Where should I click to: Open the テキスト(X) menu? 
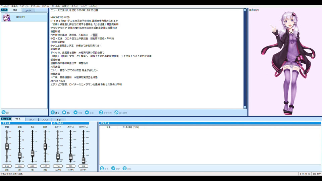pyautogui.click(x=24, y=6)
